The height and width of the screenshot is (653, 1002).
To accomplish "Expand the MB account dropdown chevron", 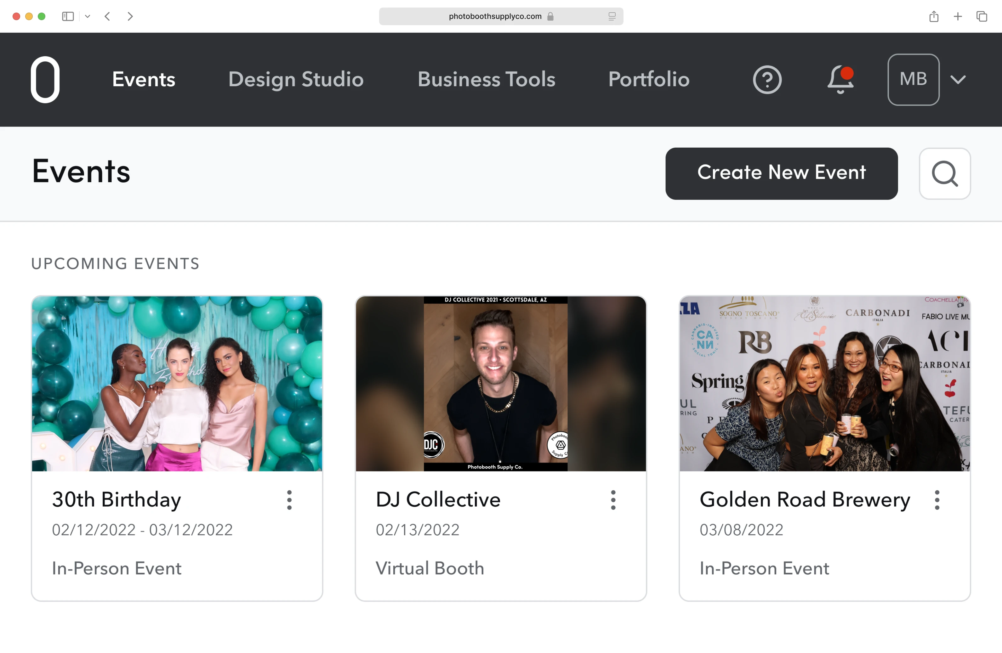I will (x=958, y=80).
